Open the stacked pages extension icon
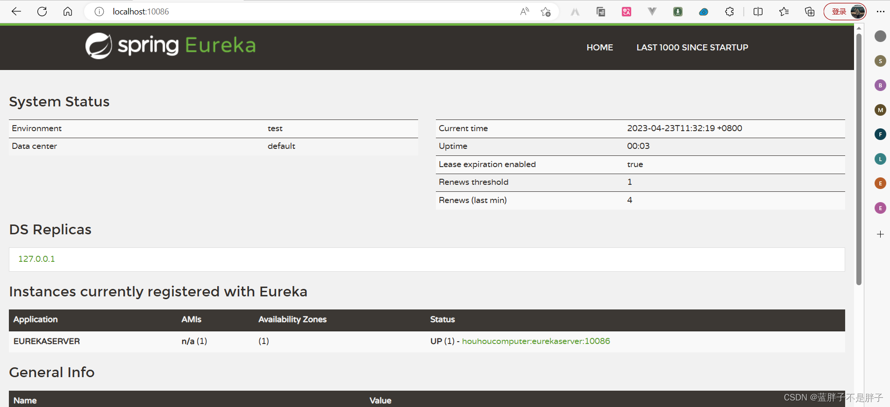Screen dimensions: 890x407 (x=601, y=12)
